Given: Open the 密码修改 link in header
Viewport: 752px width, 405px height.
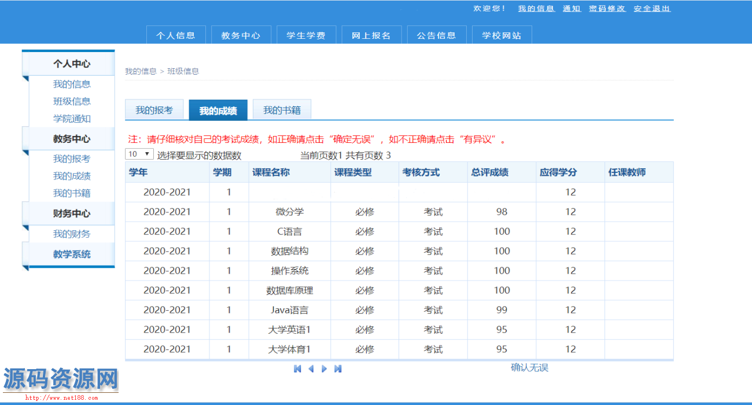Looking at the screenshot, I should point(607,9).
